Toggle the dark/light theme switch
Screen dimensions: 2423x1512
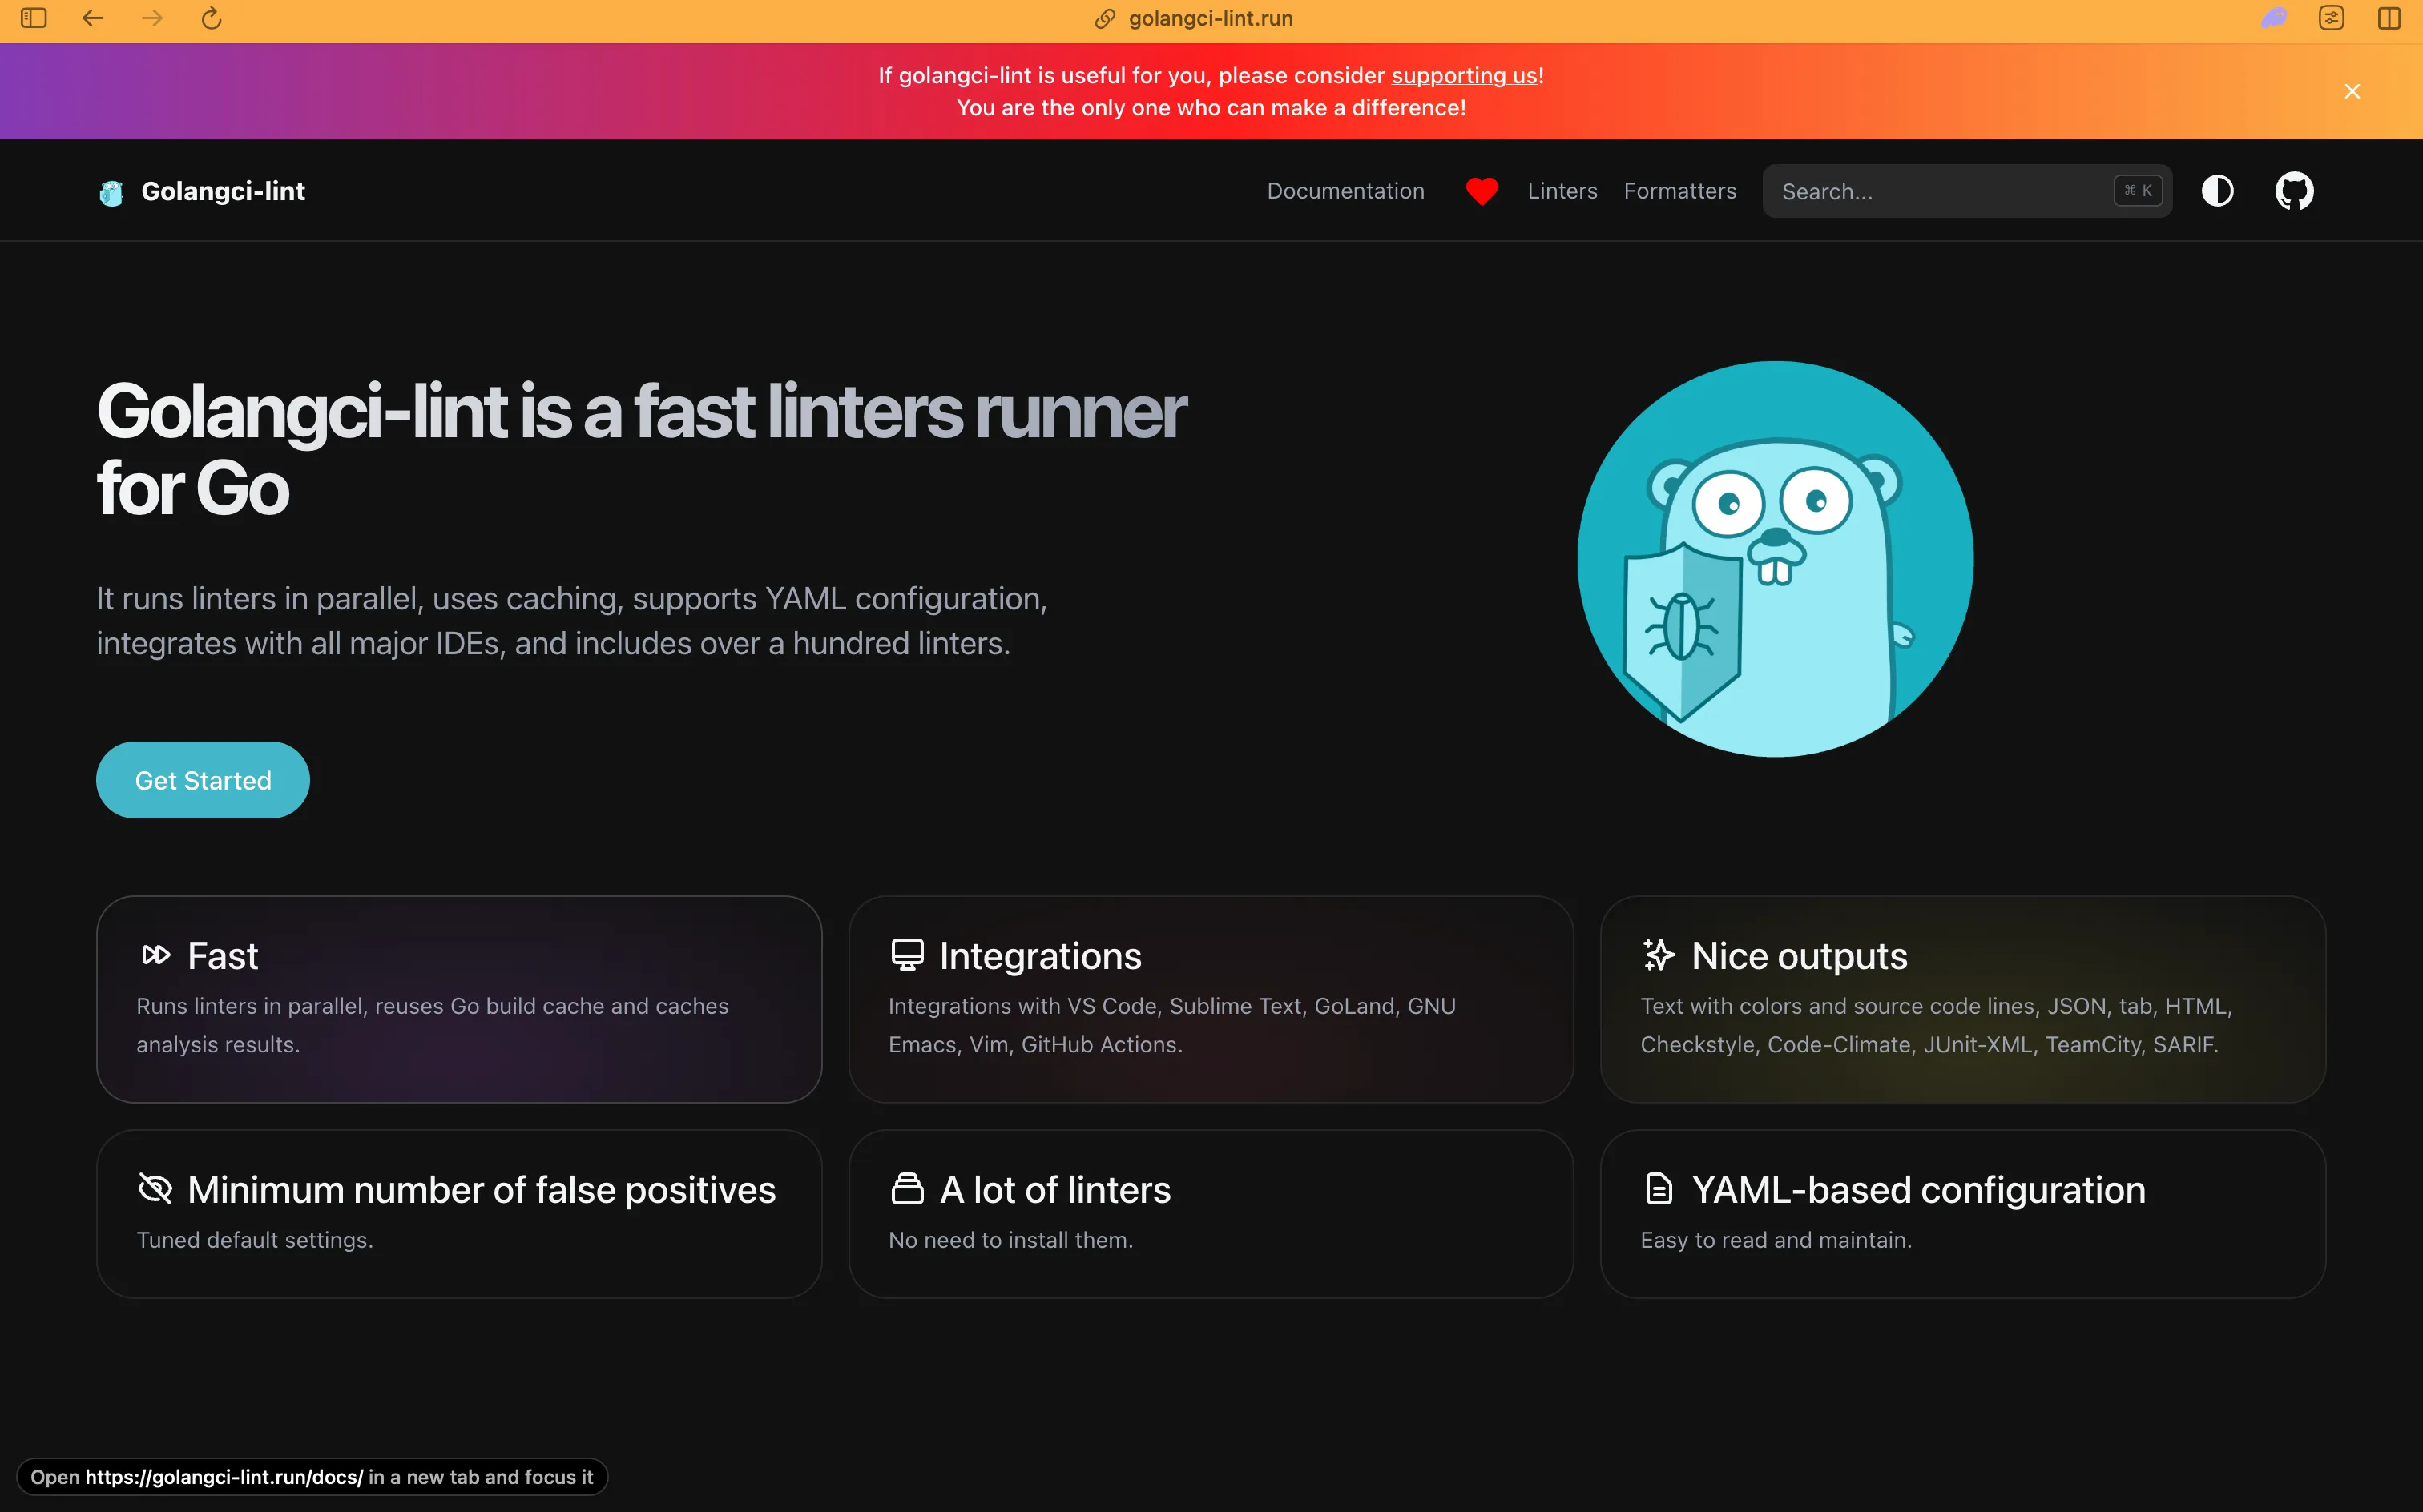[2218, 191]
